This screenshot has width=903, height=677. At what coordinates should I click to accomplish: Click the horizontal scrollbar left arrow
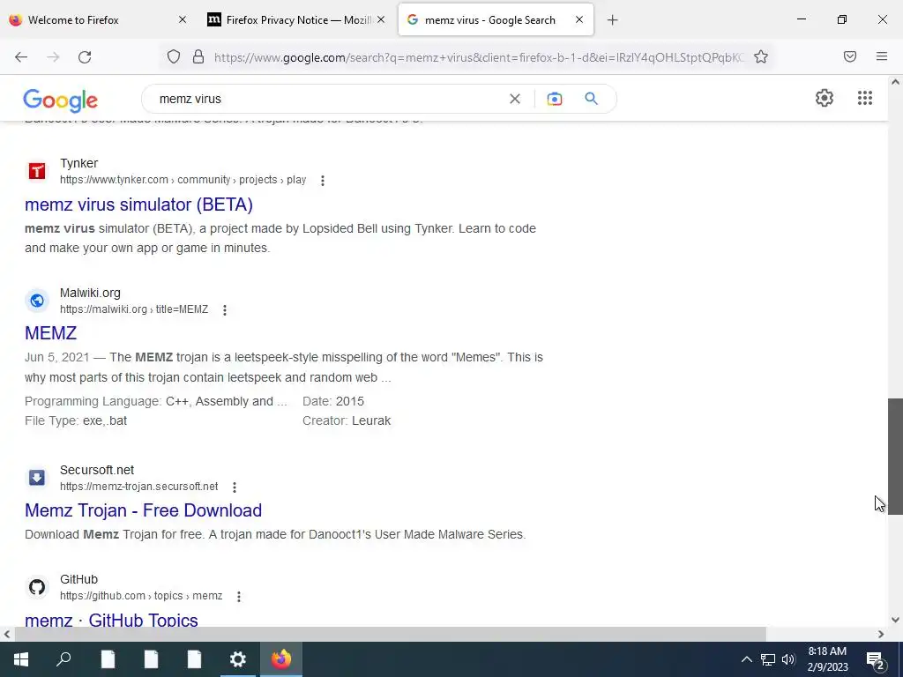click(6, 635)
